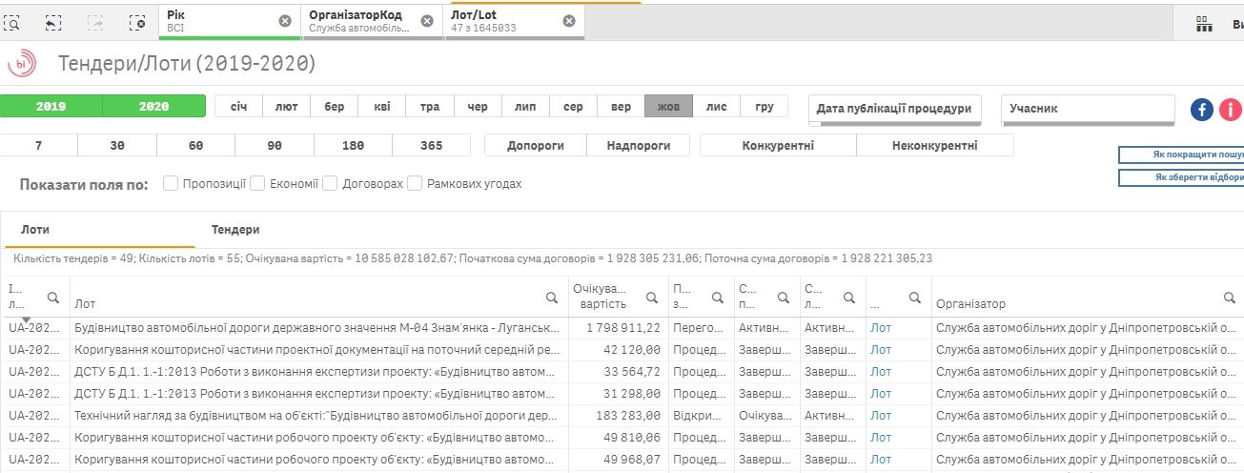Switch to the Лоти tab
The width and height of the screenshot is (1244, 473).
[x=35, y=230]
